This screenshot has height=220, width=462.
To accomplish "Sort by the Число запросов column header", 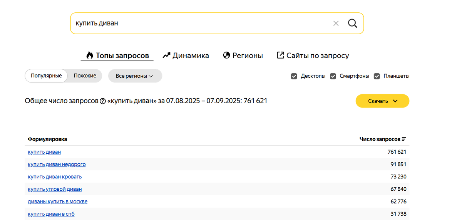I will click(383, 139).
